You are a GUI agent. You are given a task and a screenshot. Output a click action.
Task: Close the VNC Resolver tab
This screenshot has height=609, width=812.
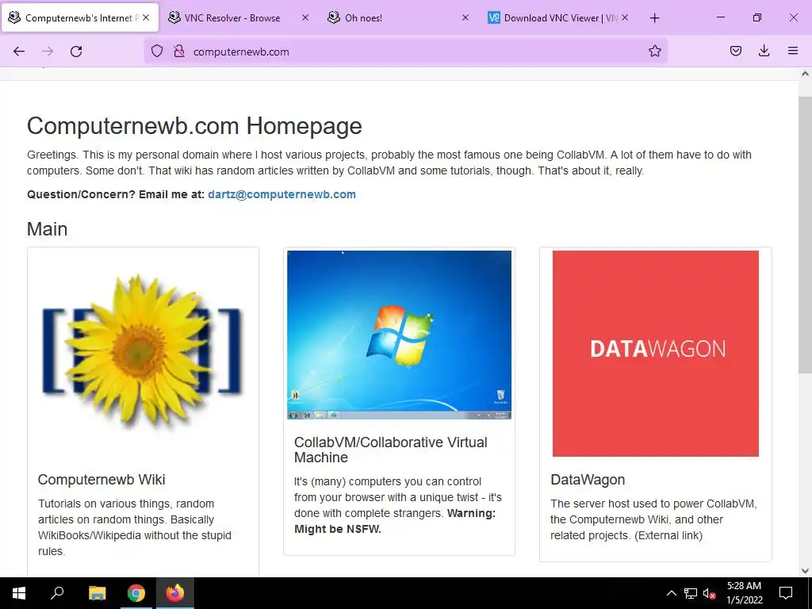[x=305, y=17]
